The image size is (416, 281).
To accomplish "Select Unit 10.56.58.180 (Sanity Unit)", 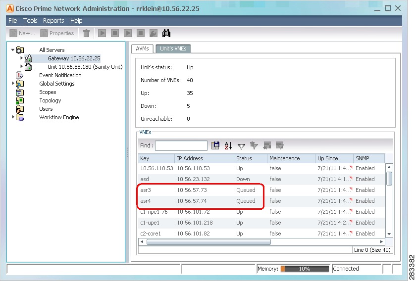I will coord(85,67).
